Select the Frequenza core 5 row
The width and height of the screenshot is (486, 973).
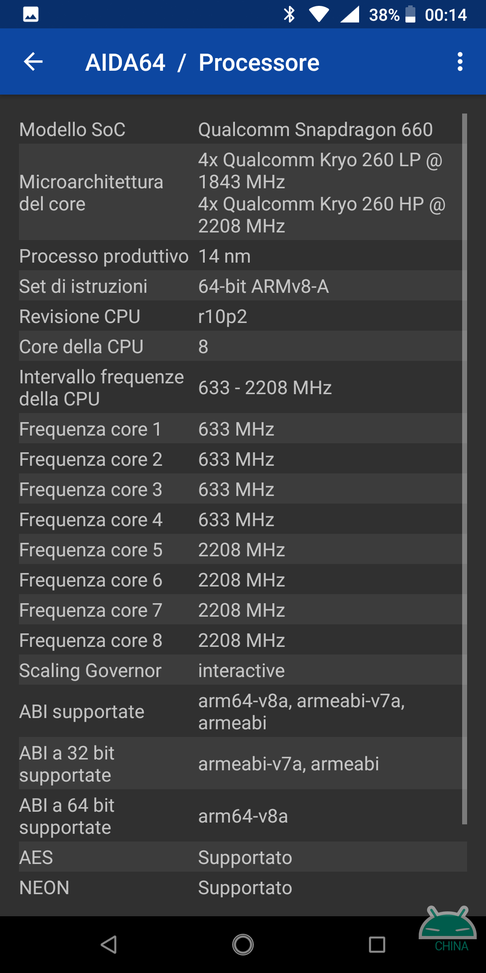click(240, 550)
